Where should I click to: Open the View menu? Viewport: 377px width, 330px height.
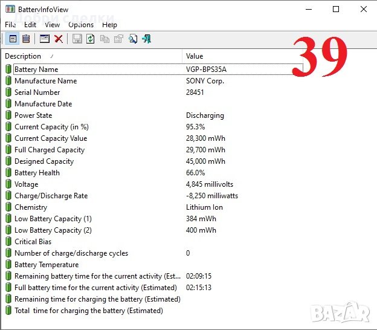click(52, 25)
